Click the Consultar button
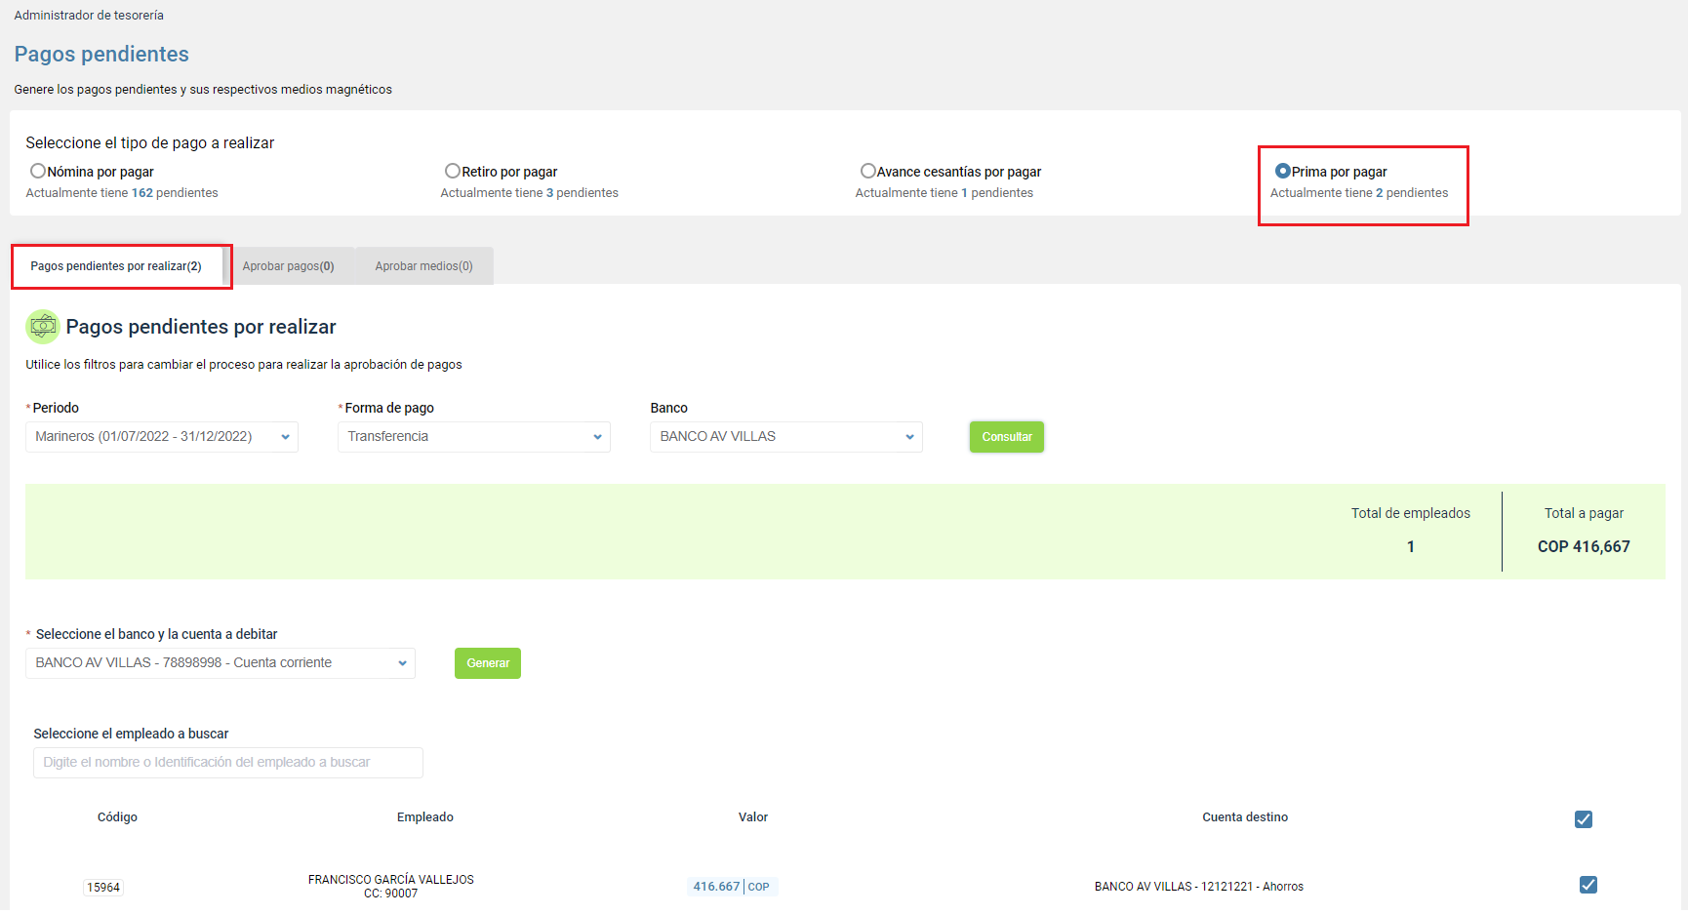Viewport: 1688px width, 914px height. point(1007,437)
